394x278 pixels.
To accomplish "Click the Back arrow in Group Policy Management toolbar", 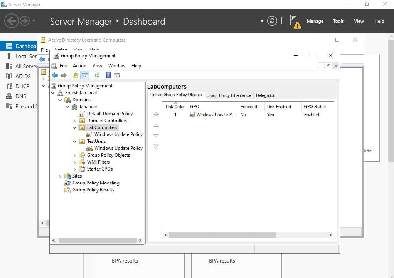I will coord(55,75).
